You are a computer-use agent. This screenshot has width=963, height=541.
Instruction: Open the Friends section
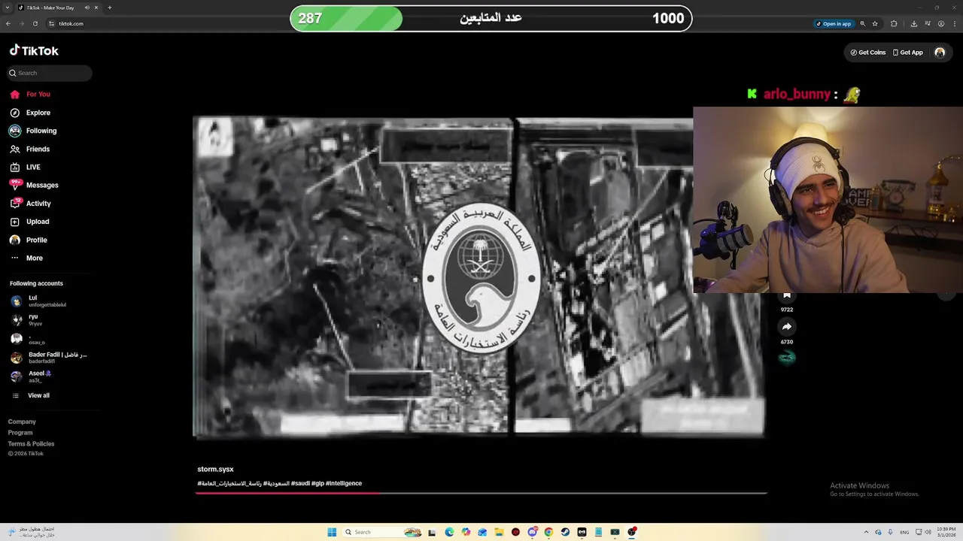[x=30, y=149]
